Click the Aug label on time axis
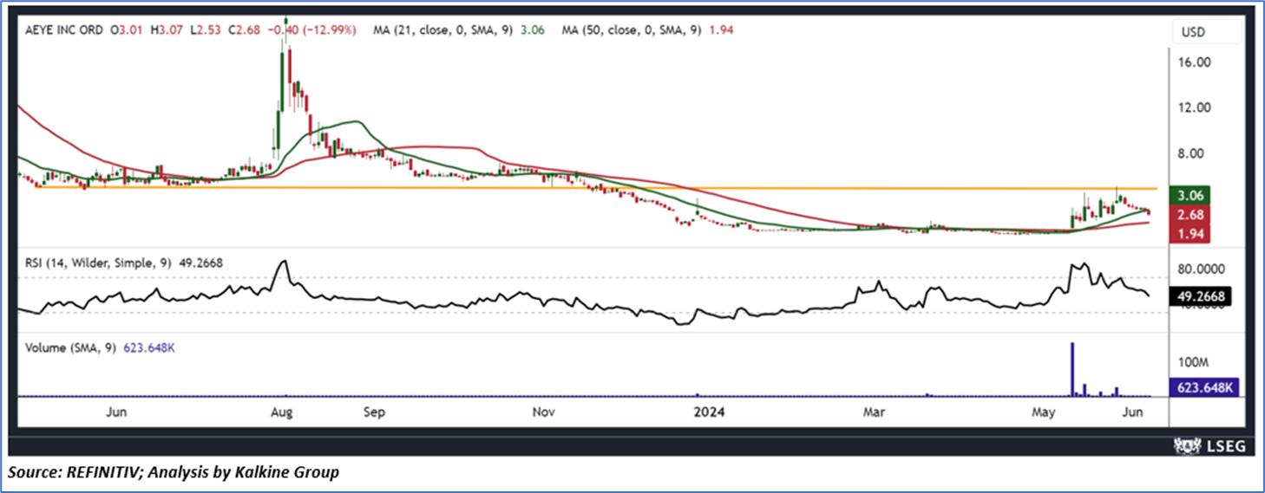This screenshot has width=1265, height=493. coord(280,413)
